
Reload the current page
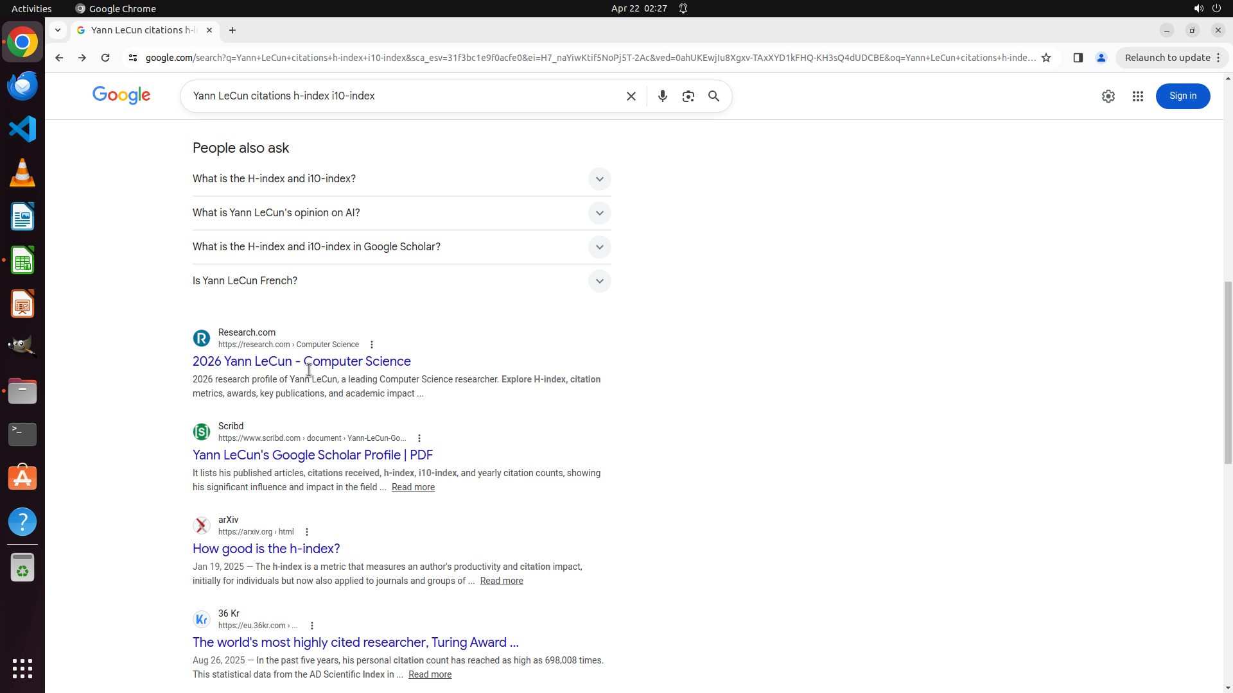[105, 58]
